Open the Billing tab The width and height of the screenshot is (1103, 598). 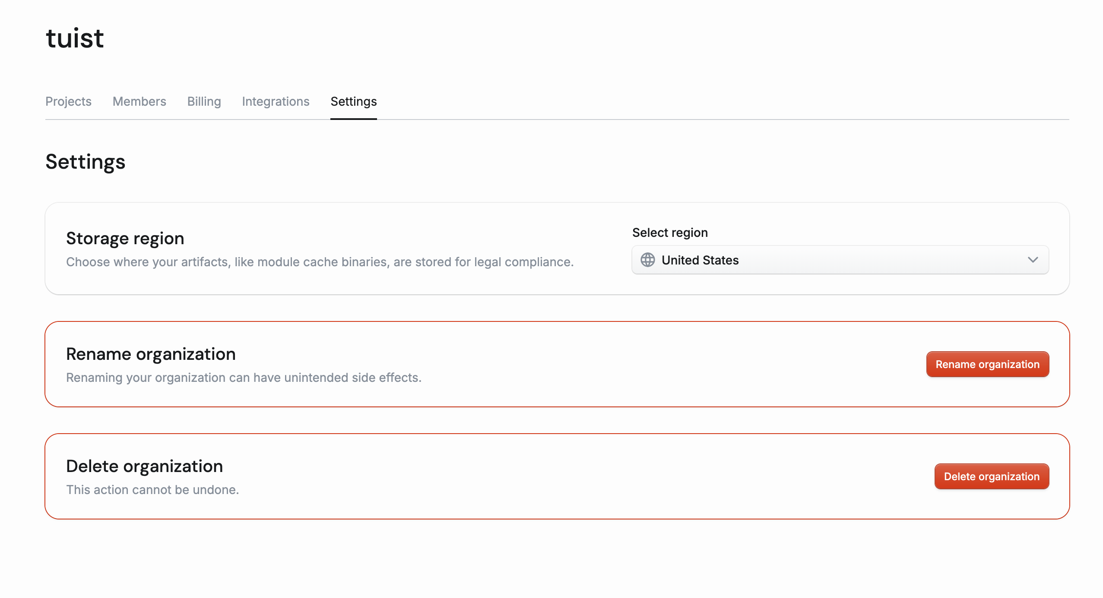pos(203,102)
